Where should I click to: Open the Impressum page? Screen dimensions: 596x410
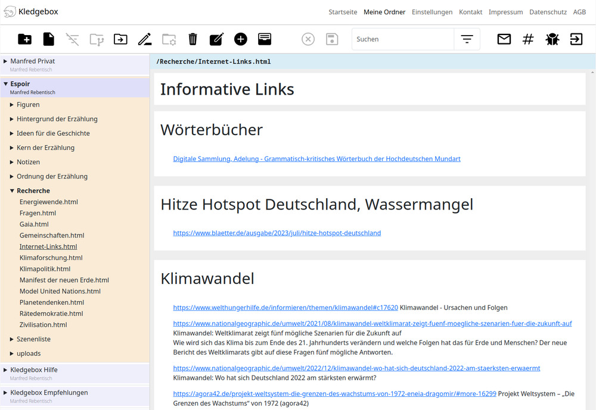click(505, 12)
